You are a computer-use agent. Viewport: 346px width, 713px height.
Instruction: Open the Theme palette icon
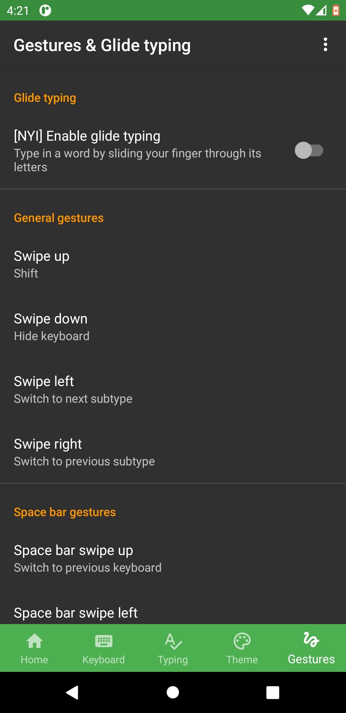pyautogui.click(x=242, y=641)
